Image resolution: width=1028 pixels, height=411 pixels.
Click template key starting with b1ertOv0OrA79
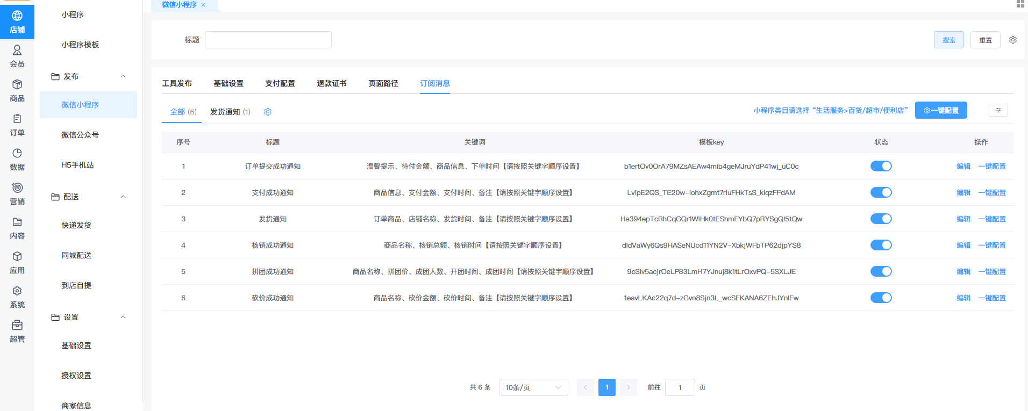point(711,167)
